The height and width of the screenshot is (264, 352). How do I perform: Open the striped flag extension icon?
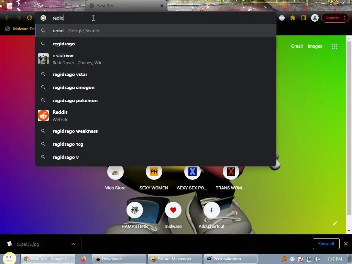[282, 18]
